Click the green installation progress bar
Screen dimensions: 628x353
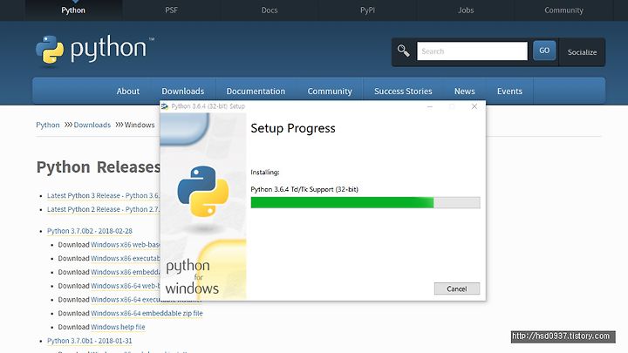[365, 202]
